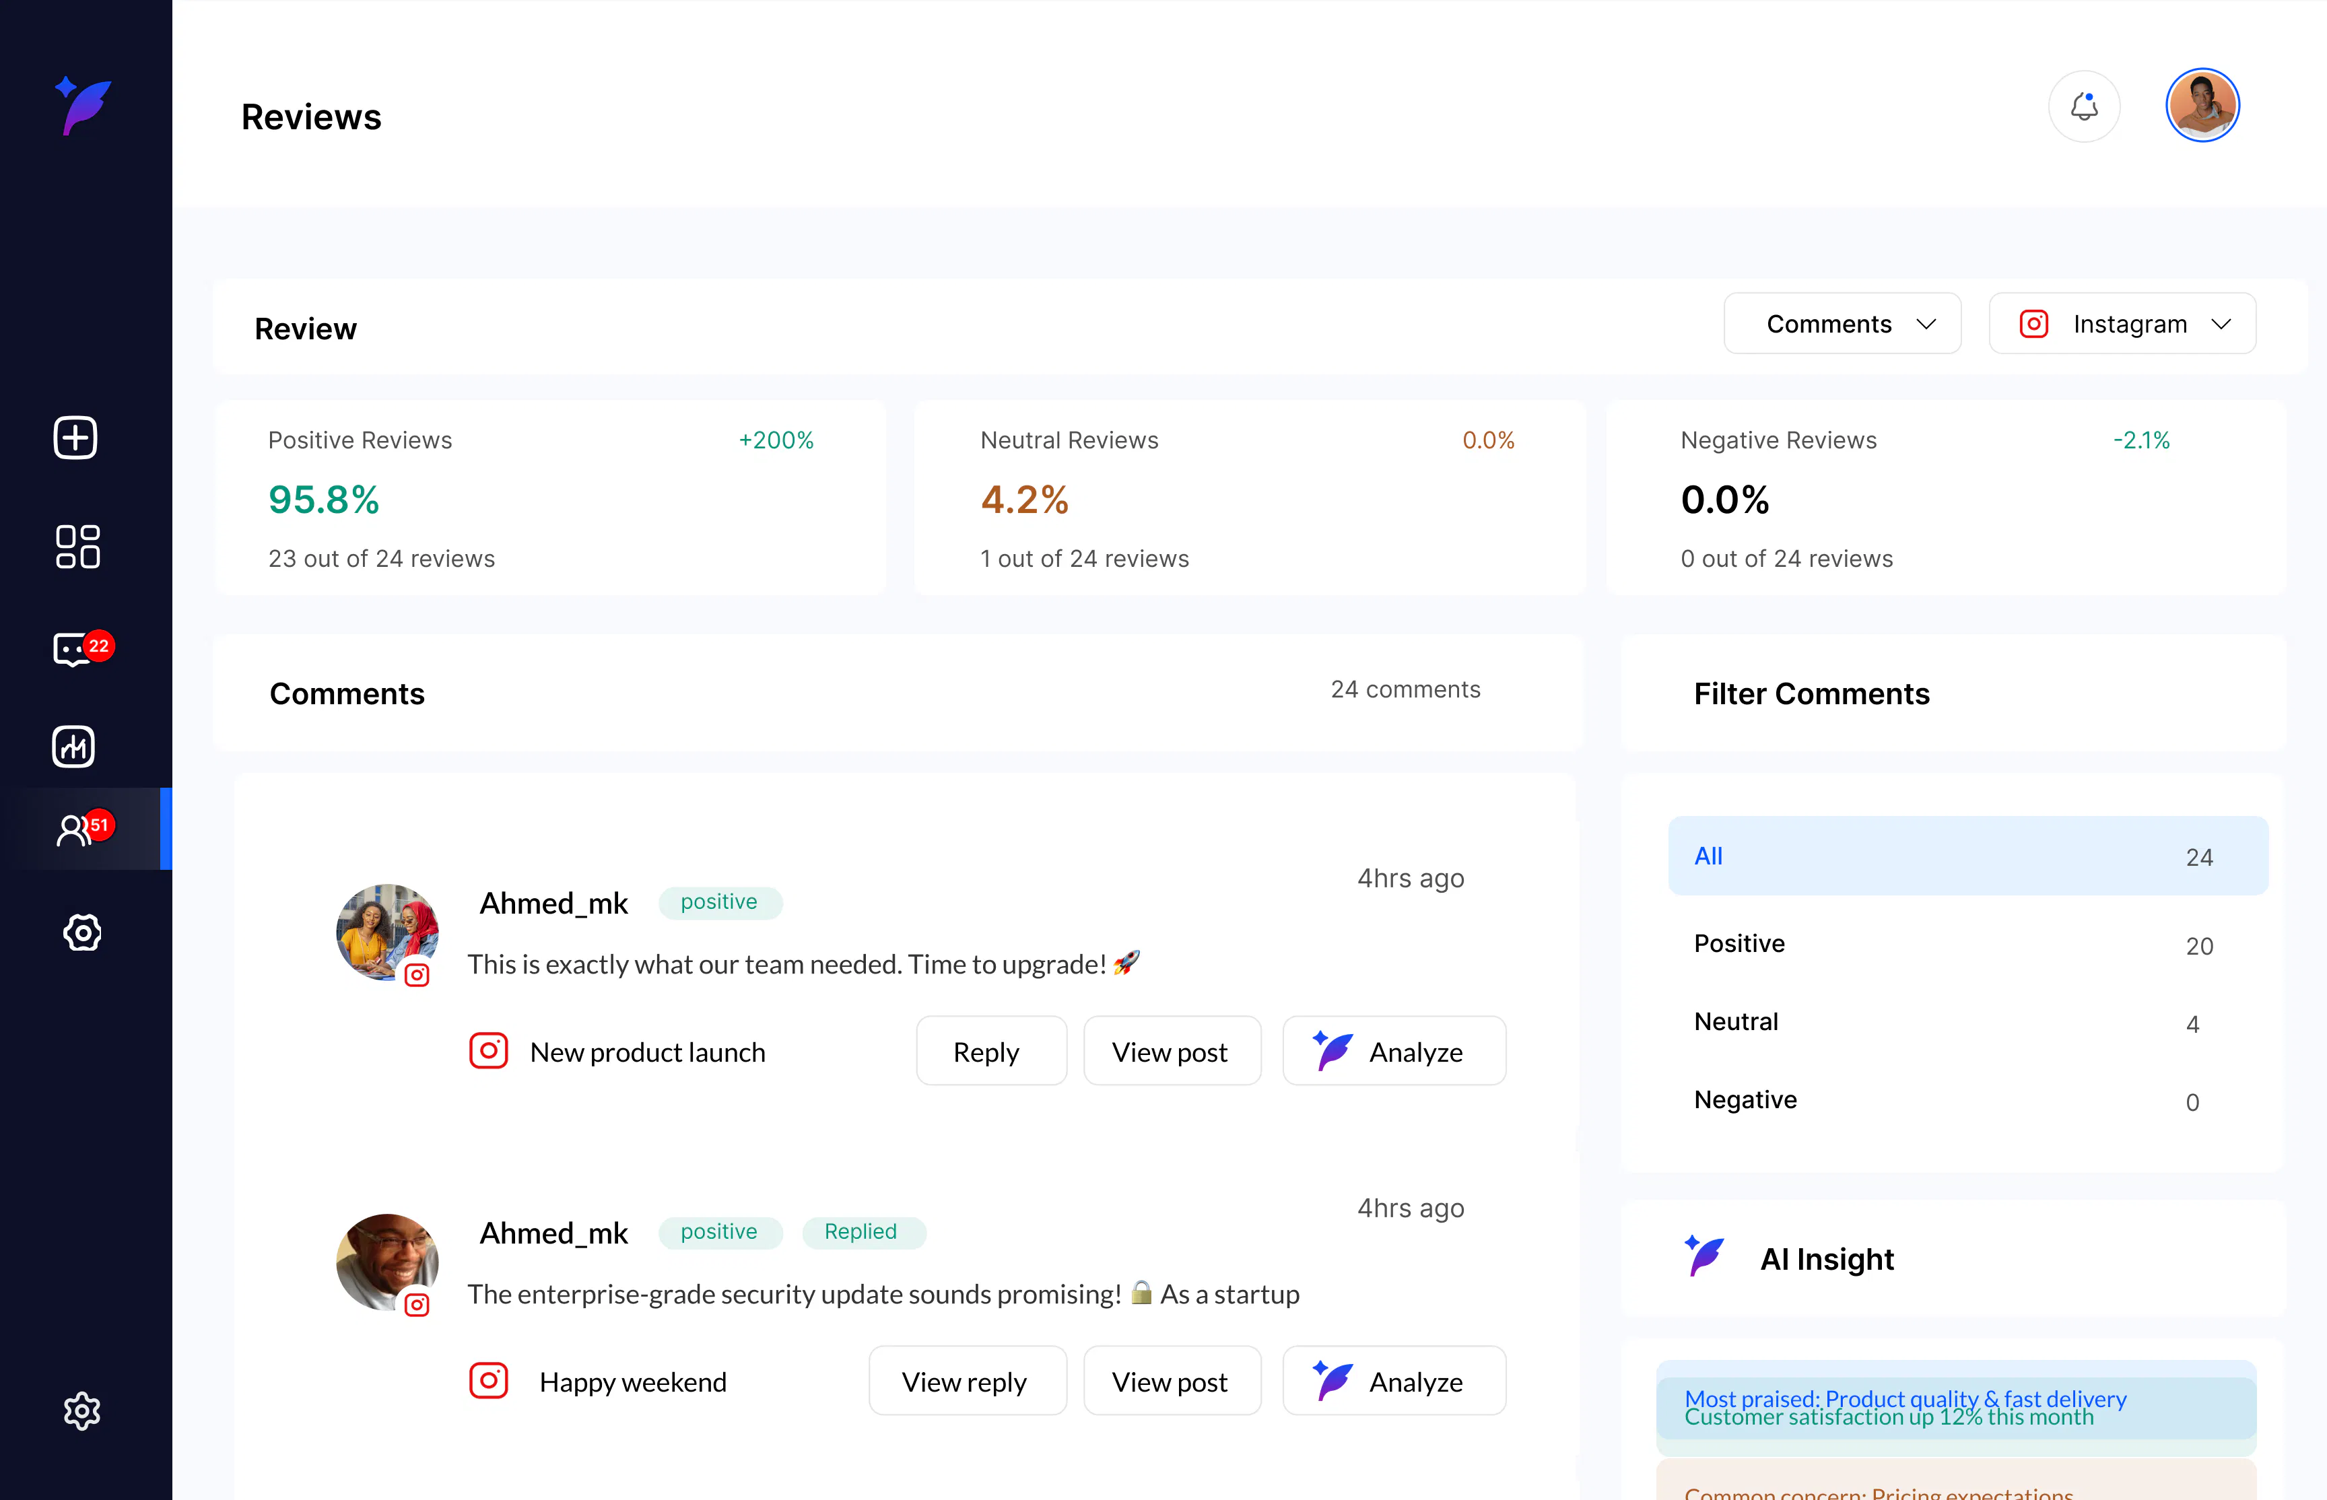Viewport: 2327px width, 1500px height.
Task: Click View post for New product launch
Action: tap(1172, 1051)
